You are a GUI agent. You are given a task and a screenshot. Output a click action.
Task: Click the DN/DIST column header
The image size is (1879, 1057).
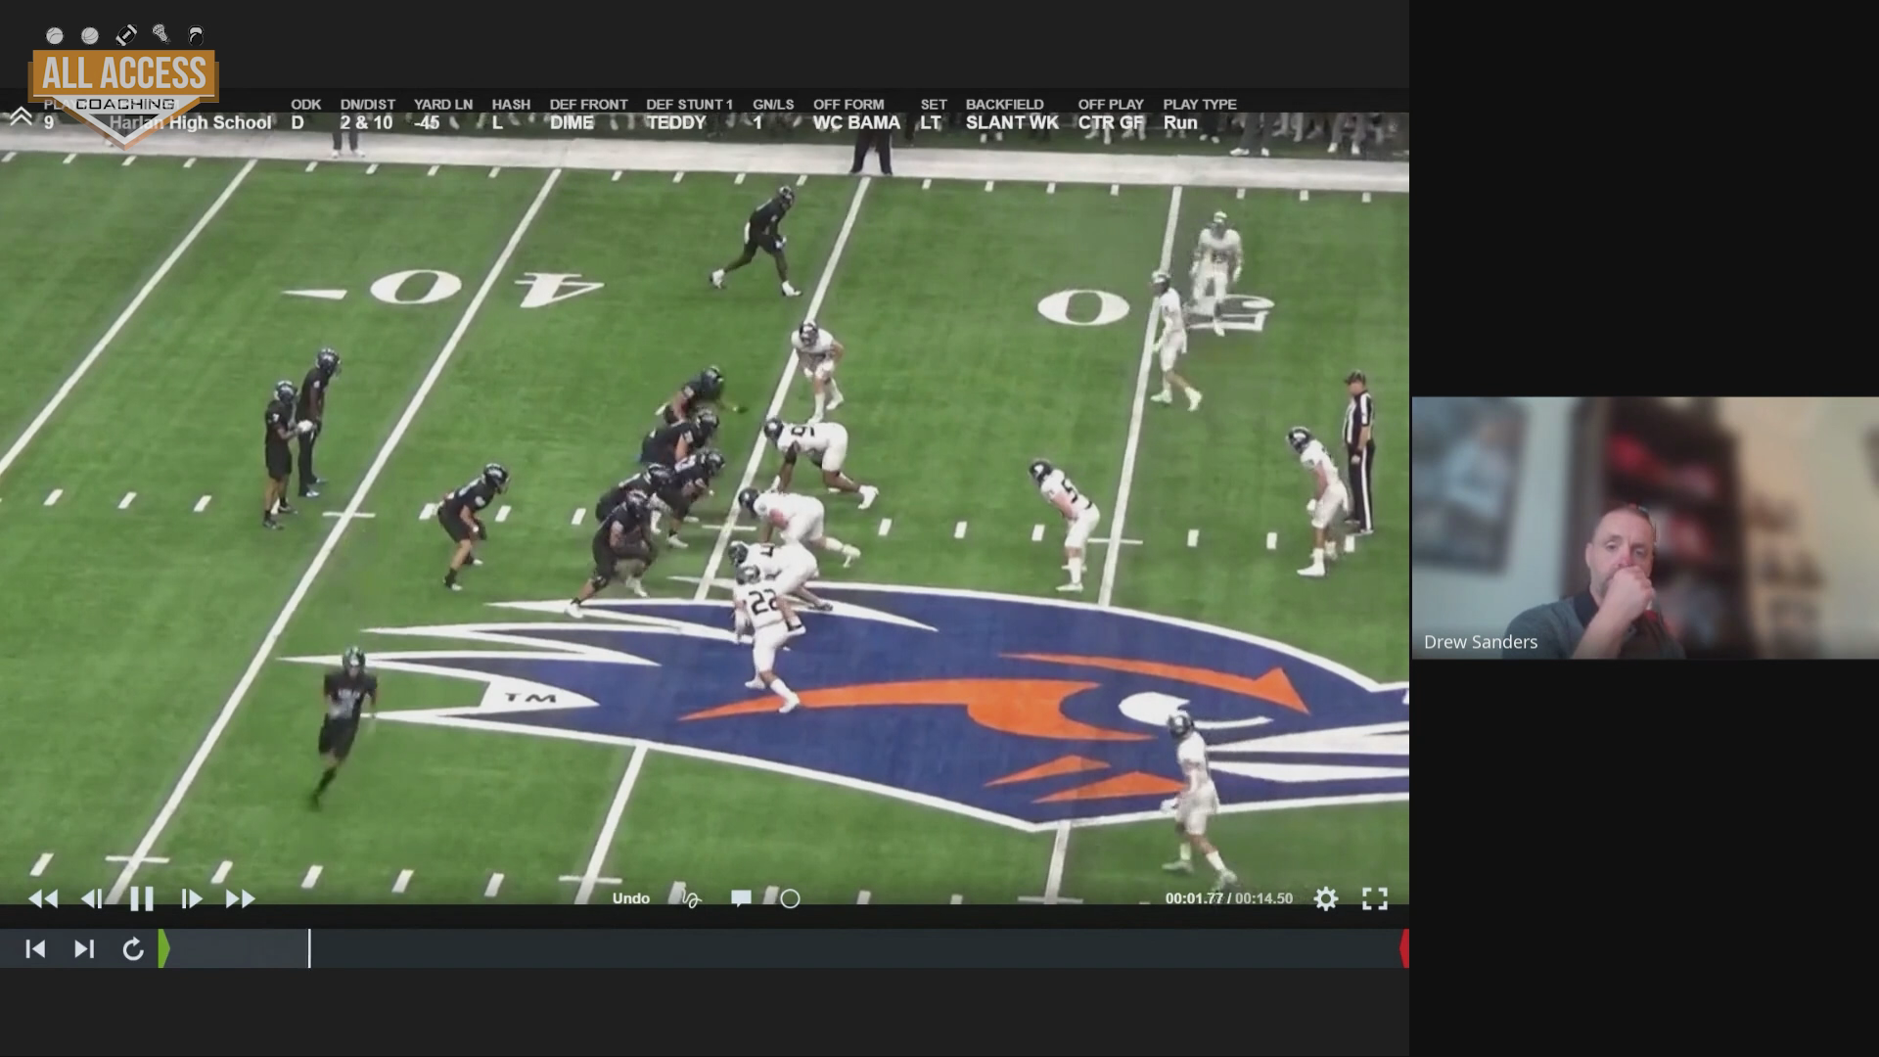pos(368,104)
